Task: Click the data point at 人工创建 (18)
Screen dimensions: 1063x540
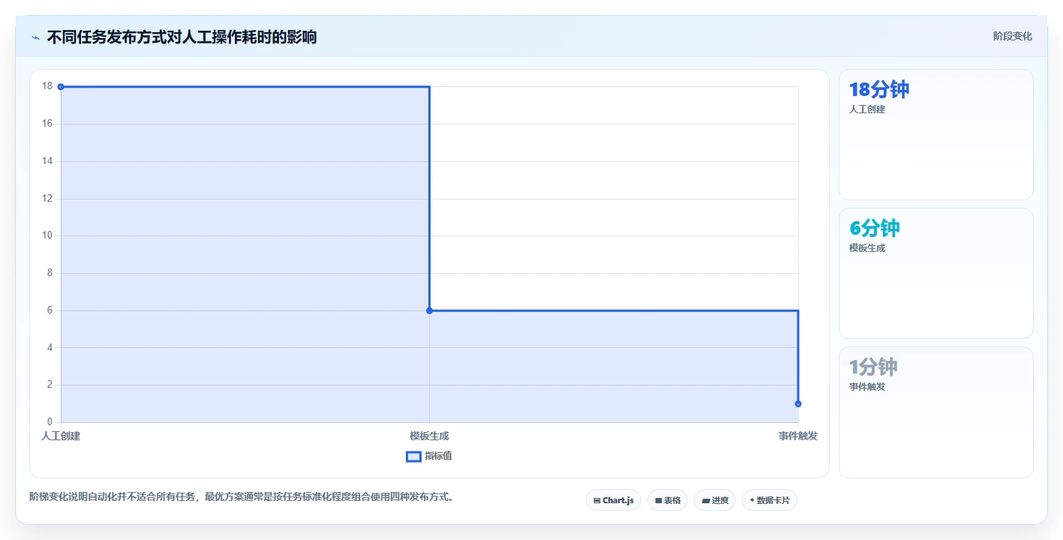Action: tap(61, 86)
